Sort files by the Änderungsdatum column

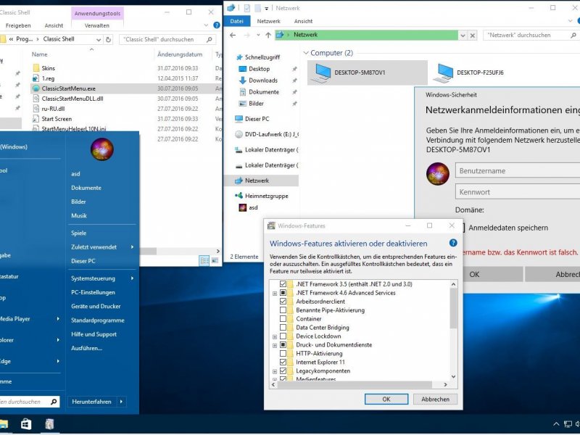180,54
